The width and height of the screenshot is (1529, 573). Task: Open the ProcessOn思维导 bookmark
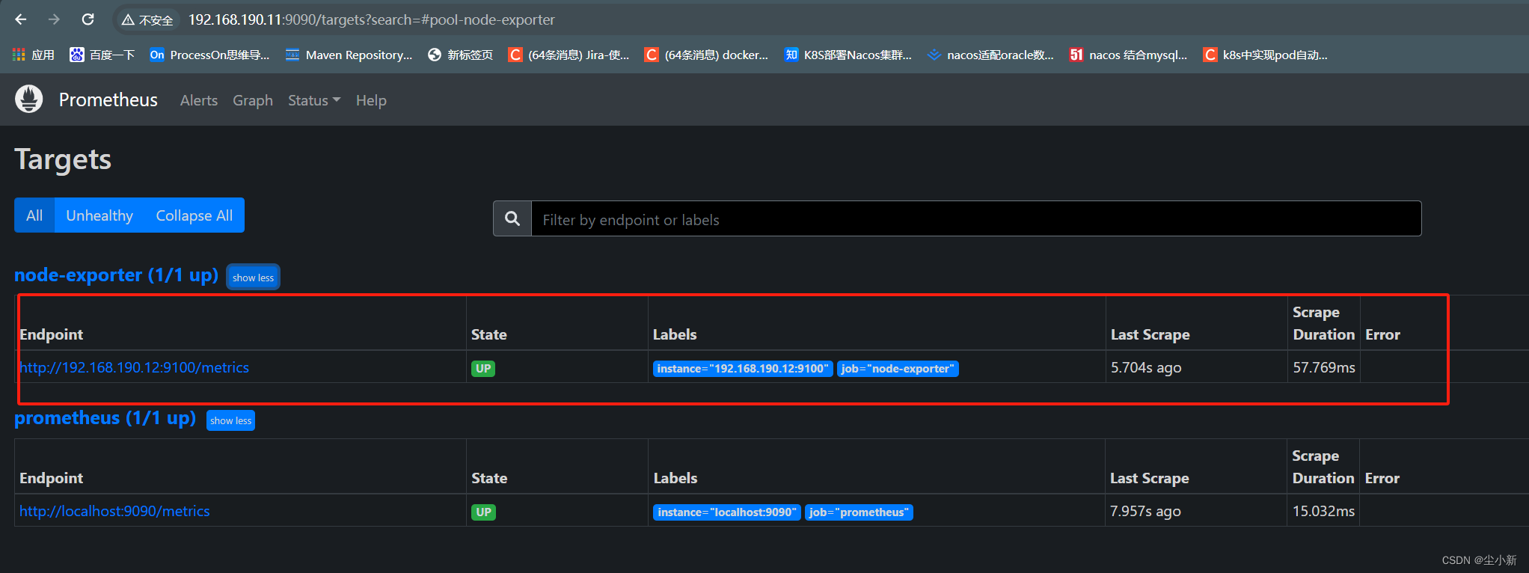209,55
